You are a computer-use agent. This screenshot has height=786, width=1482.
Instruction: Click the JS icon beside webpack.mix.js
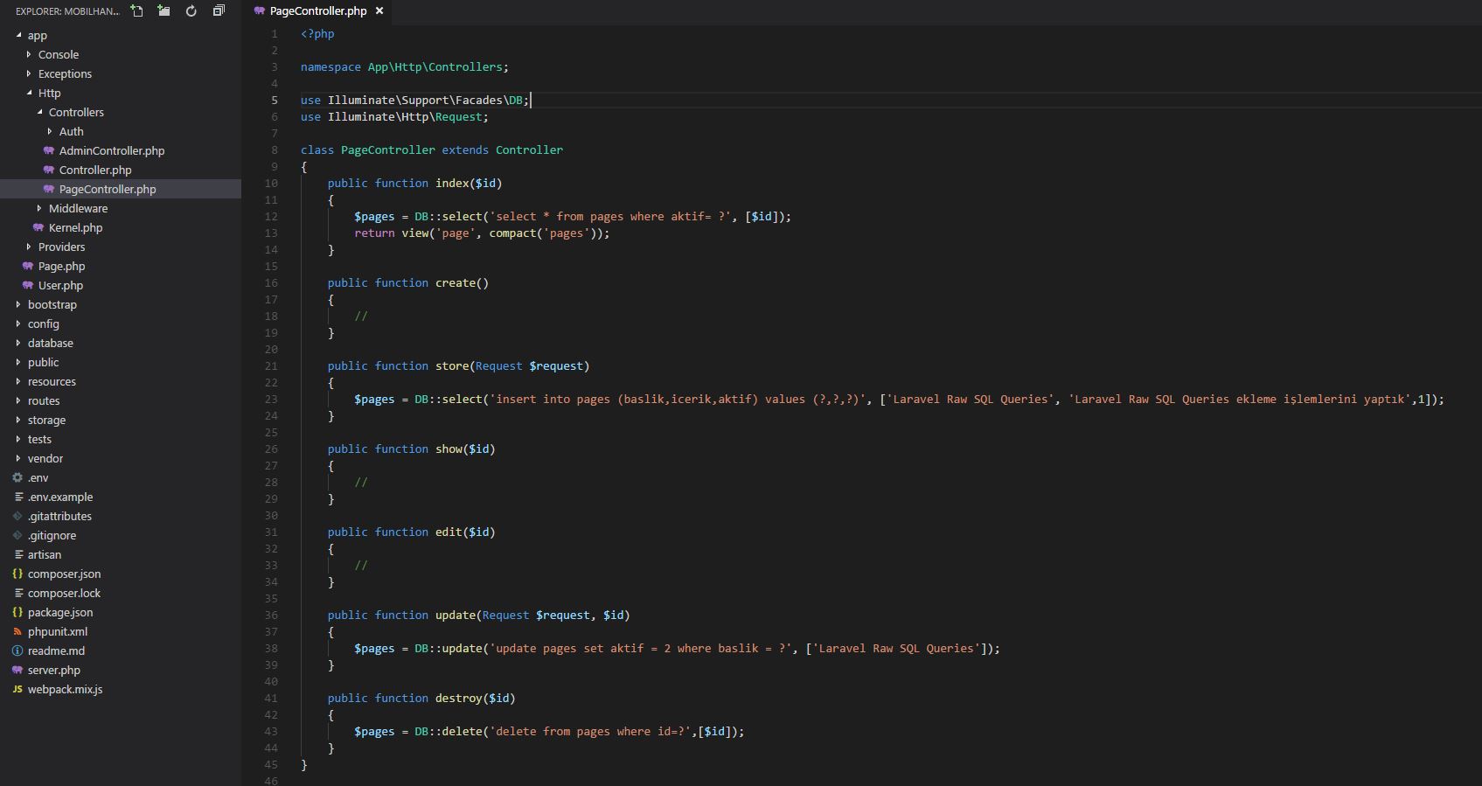click(x=17, y=689)
